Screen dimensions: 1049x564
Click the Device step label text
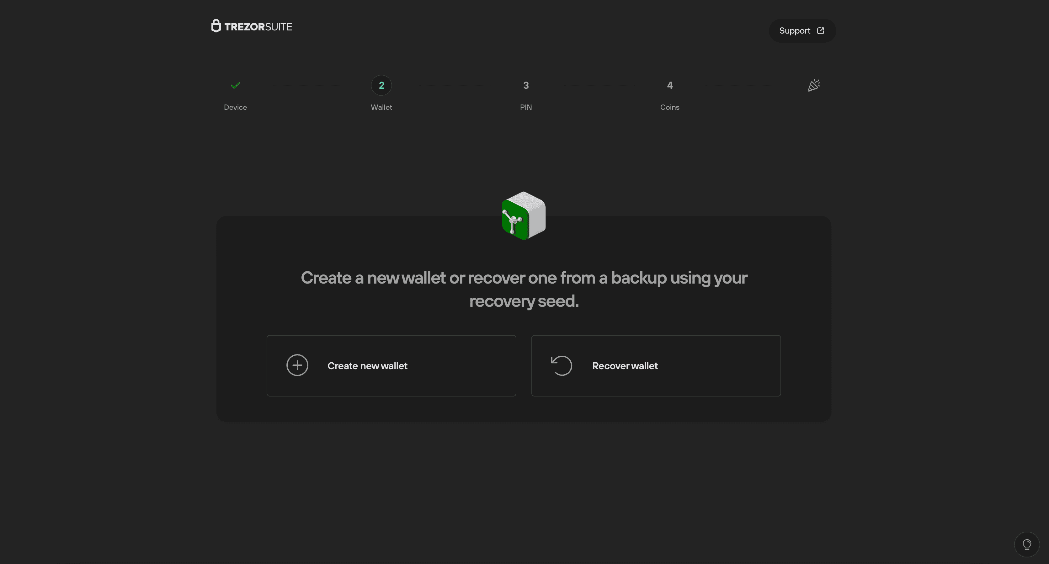pos(235,107)
